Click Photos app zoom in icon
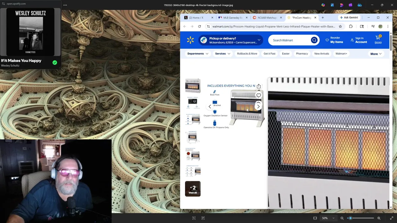 (x=379, y=218)
